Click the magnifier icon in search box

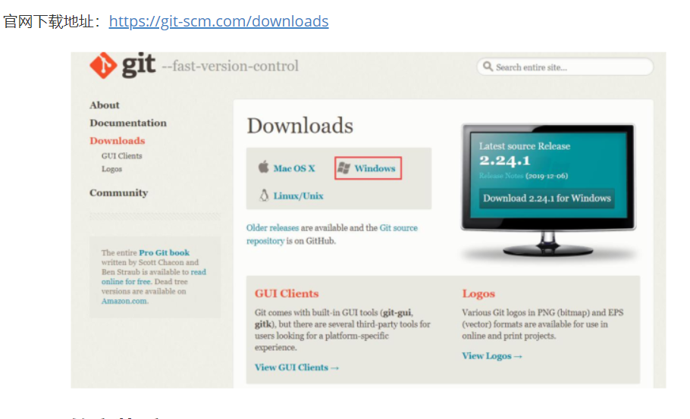(x=488, y=67)
